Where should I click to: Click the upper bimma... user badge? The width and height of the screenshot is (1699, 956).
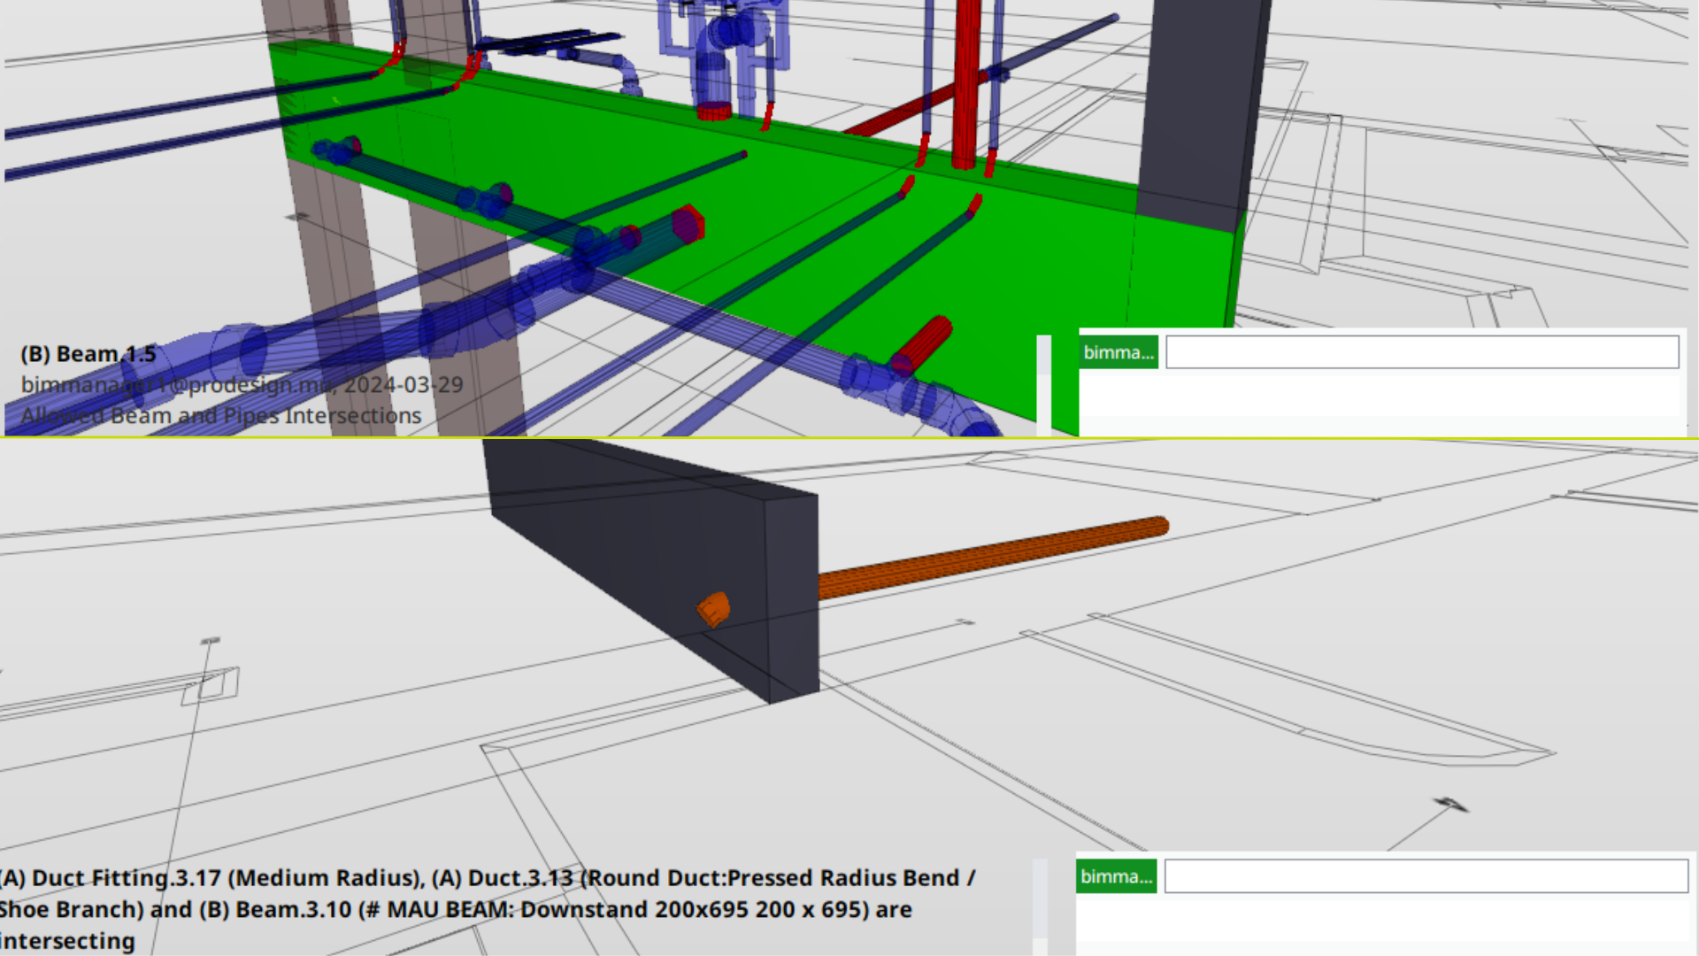point(1119,352)
